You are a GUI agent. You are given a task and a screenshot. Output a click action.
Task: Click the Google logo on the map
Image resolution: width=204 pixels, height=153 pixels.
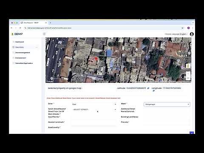(x=50, y=81)
